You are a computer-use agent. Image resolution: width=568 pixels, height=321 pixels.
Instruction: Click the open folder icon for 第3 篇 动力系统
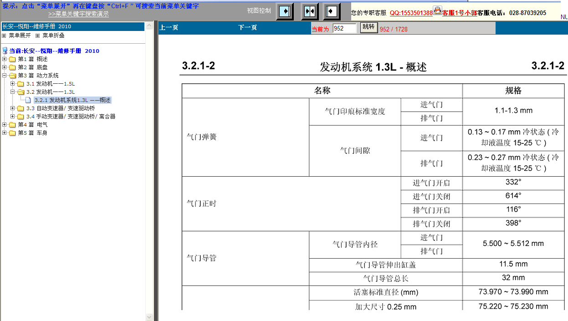click(x=12, y=76)
